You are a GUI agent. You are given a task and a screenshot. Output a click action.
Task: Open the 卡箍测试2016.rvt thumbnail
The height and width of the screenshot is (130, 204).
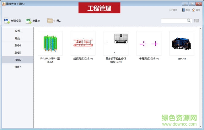click(149, 43)
